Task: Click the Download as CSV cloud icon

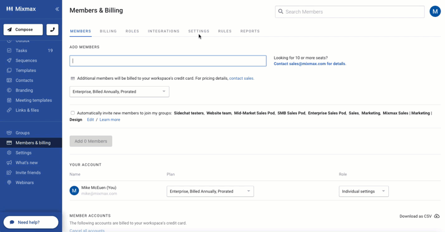Action: click(436, 216)
